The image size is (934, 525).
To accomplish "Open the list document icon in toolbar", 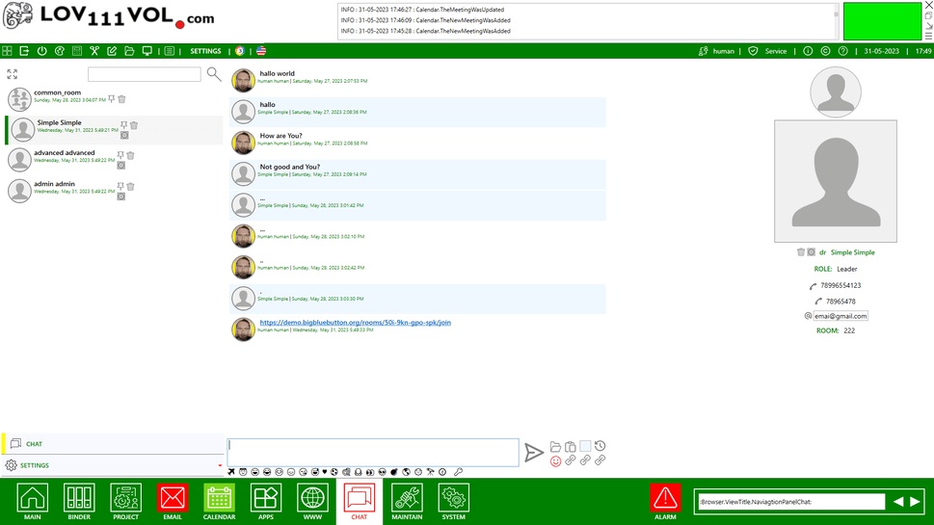I will [x=170, y=51].
